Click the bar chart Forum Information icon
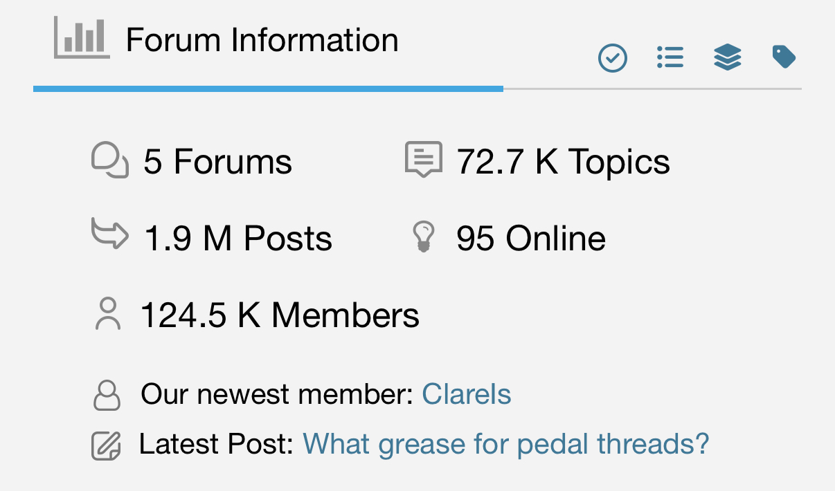The width and height of the screenshot is (835, 491). pyautogui.click(x=82, y=39)
